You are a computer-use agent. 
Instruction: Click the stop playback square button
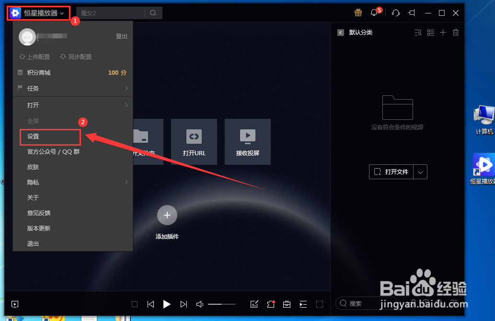[x=135, y=304]
